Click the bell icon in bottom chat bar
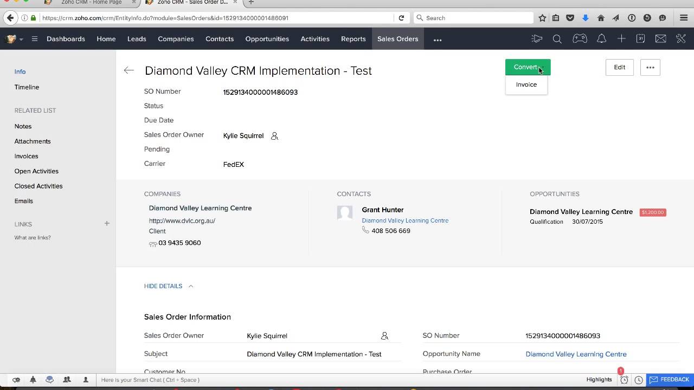 pyautogui.click(x=33, y=380)
